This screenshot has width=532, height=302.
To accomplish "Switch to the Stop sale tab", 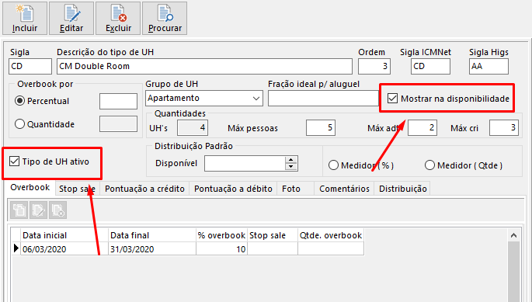I will tap(77, 189).
